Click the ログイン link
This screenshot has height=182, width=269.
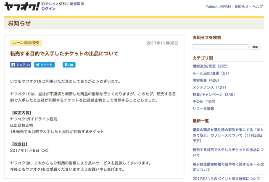pos(48,8)
